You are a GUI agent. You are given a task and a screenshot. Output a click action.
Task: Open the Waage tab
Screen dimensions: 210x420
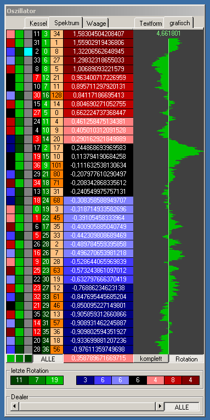pos(96,24)
